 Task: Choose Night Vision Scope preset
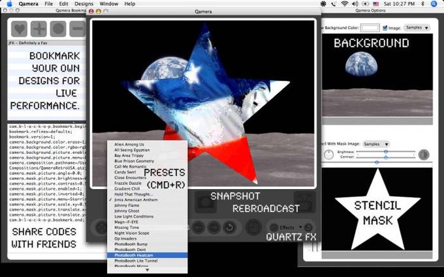point(148,233)
